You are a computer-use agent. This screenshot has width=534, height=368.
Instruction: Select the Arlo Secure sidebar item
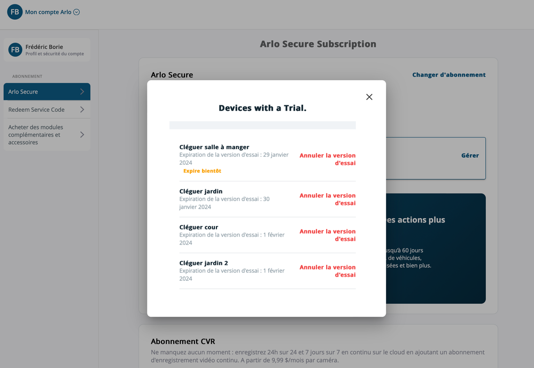pos(47,91)
